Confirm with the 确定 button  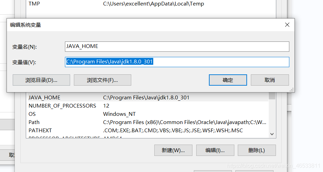tap(228, 80)
